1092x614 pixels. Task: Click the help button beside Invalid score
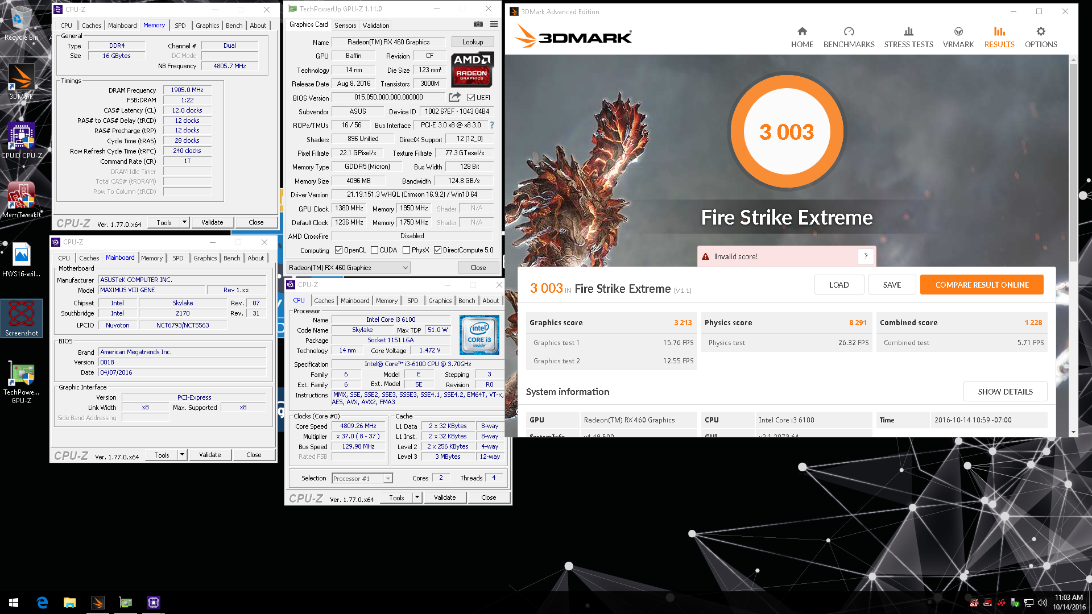point(866,256)
